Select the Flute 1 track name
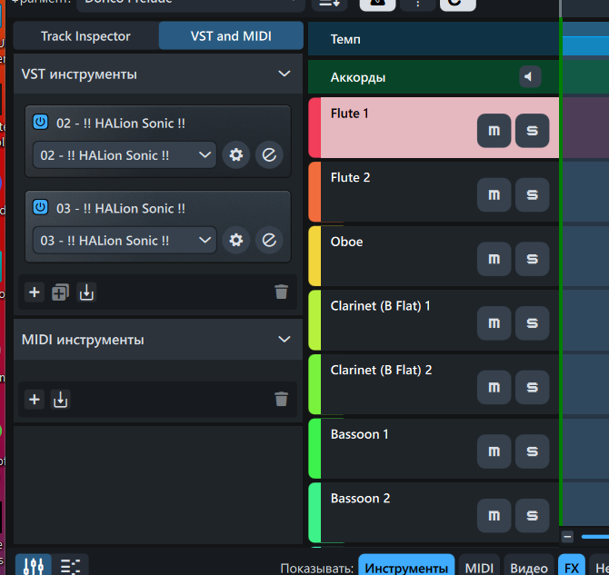The width and height of the screenshot is (609, 575). [349, 114]
